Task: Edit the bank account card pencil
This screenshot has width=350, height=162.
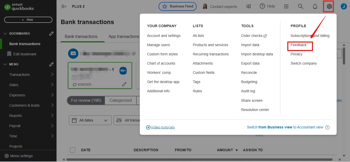Action: tap(124, 84)
